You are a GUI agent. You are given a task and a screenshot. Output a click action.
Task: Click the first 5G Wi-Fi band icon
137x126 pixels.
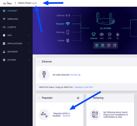point(97,45)
